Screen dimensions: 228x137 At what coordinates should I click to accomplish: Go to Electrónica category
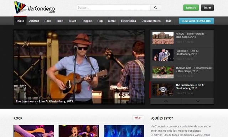(x=128, y=21)
